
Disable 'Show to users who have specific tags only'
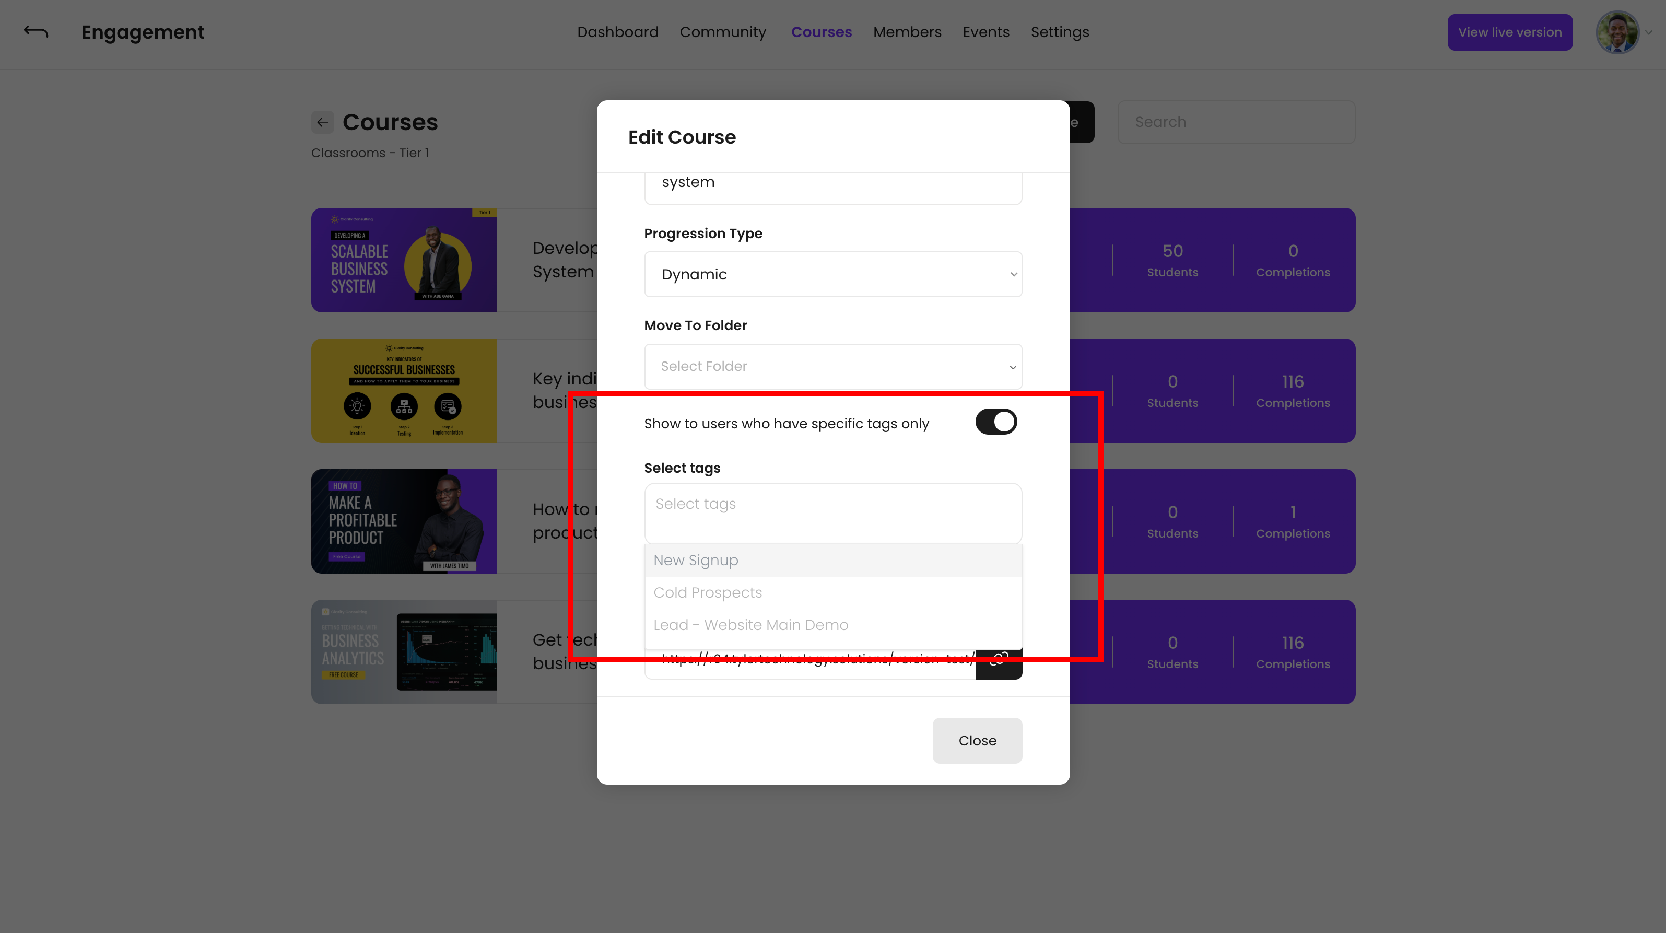(x=996, y=421)
